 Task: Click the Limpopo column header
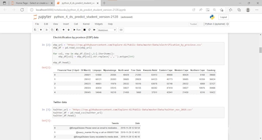click(97, 70)
